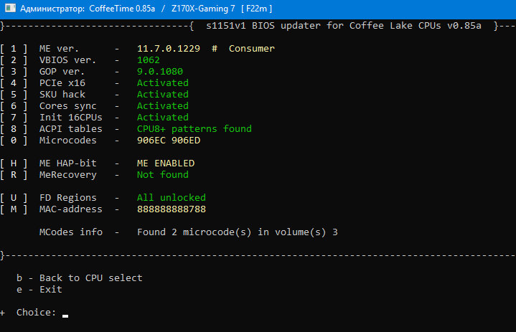Click VBIOS version value '1062'

tap(149, 60)
